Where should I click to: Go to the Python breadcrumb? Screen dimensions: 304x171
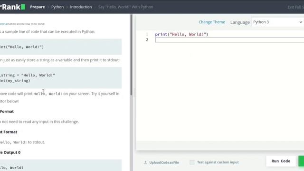click(57, 7)
